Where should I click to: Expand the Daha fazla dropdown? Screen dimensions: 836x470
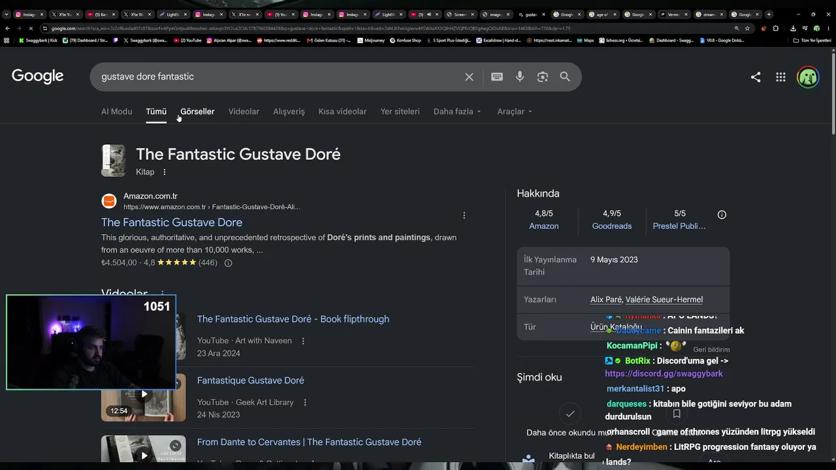457,112
